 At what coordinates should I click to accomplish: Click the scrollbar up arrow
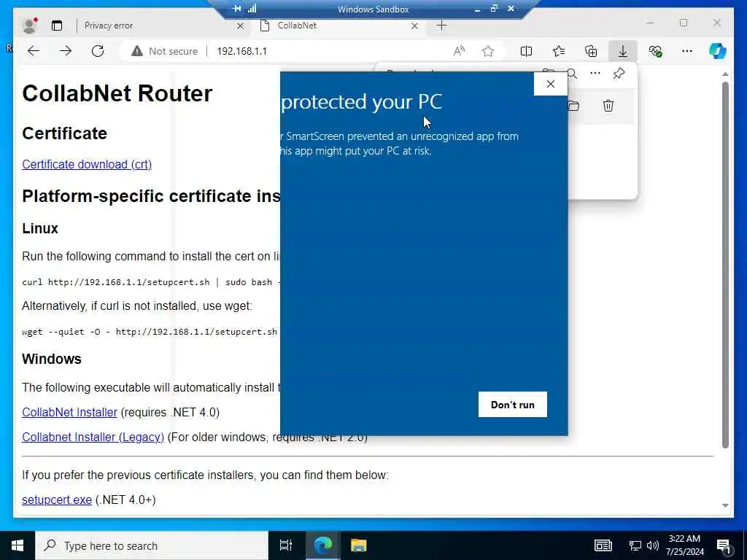coord(725,74)
